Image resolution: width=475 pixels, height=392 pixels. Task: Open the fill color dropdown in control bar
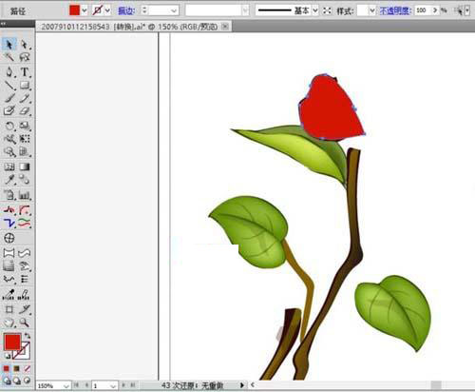tap(85, 10)
